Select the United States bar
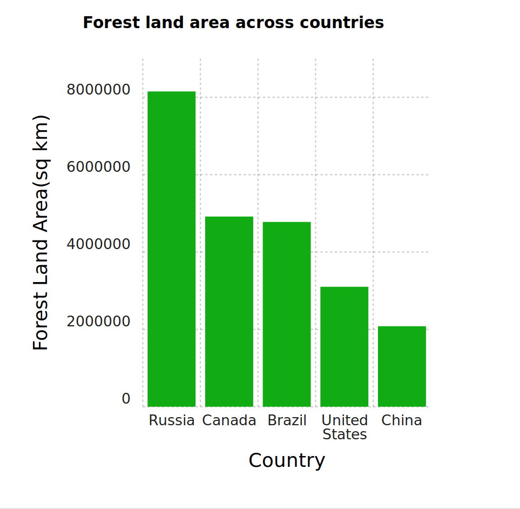Image resolution: width=520 pixels, height=509 pixels. click(x=344, y=346)
